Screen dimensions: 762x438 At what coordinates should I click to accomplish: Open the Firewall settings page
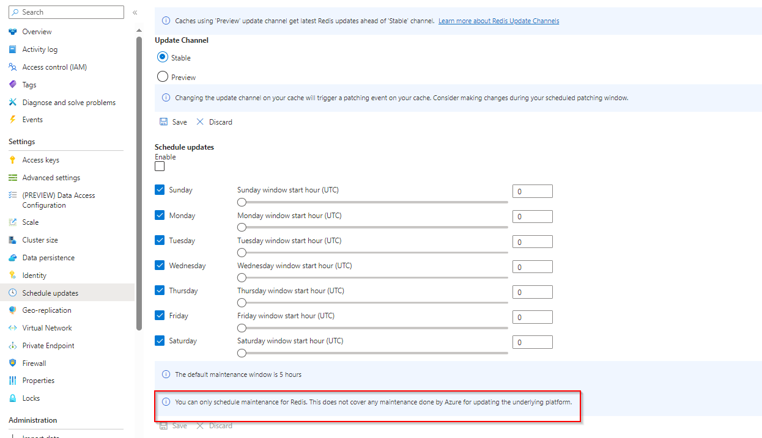(67, 363)
